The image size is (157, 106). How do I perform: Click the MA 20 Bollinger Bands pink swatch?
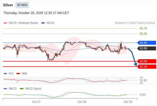[5, 23]
